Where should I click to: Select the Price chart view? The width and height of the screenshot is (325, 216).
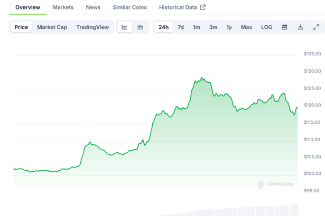coord(22,27)
